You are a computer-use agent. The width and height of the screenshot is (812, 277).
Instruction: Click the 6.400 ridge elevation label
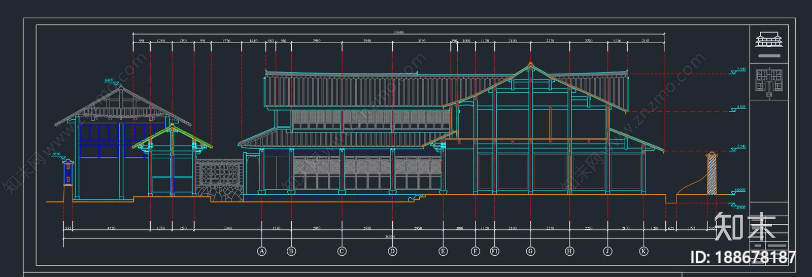109,80
